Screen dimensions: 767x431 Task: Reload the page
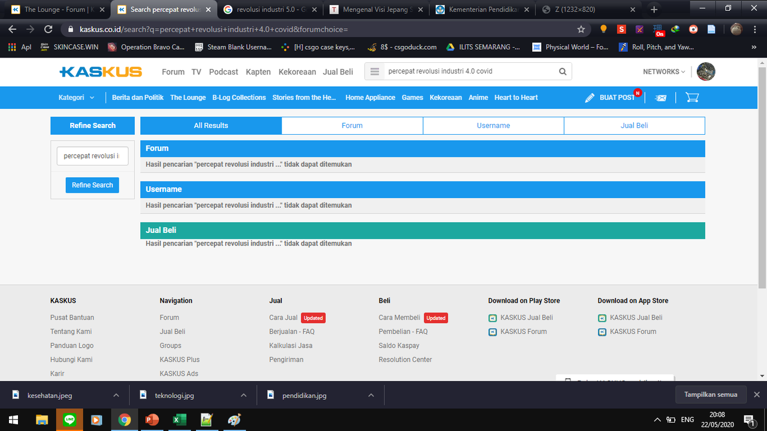pyautogui.click(x=49, y=29)
